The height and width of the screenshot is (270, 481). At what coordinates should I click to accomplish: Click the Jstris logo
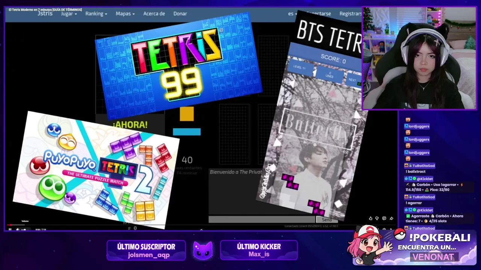(45, 13)
